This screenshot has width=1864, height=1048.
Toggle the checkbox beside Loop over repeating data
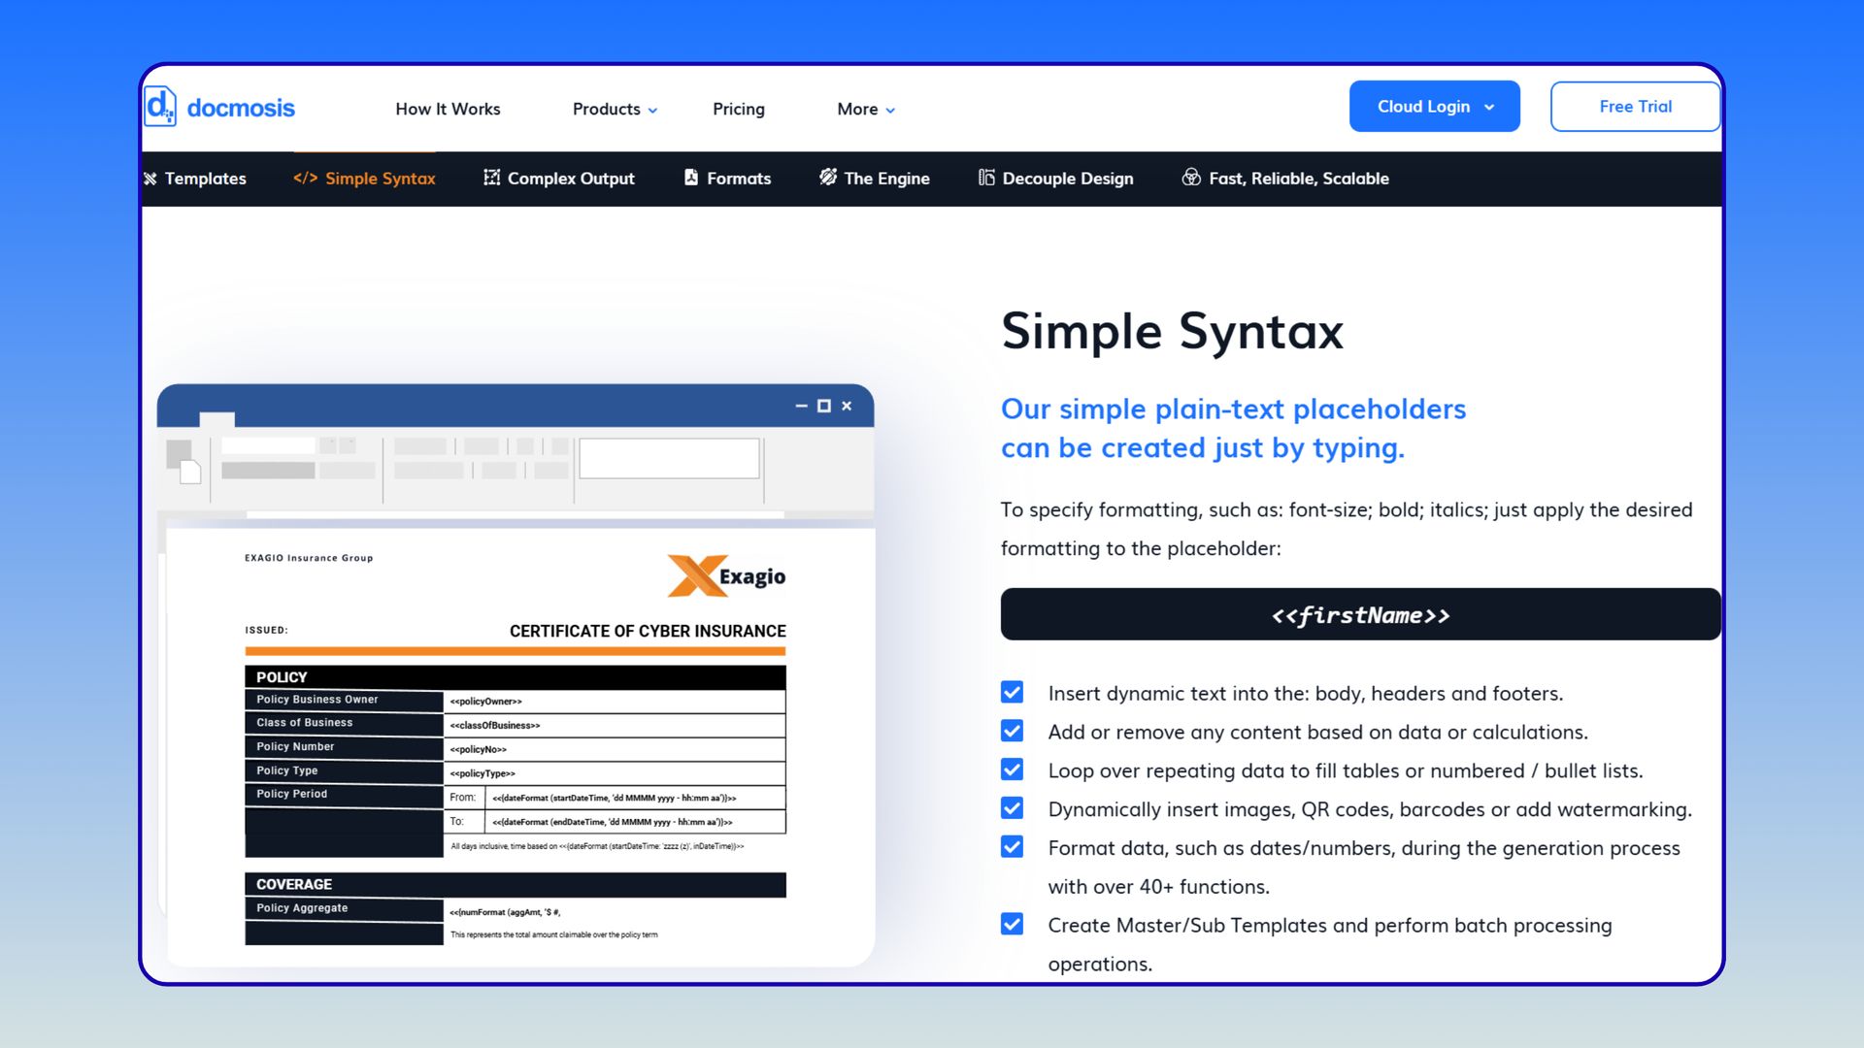tap(1012, 770)
